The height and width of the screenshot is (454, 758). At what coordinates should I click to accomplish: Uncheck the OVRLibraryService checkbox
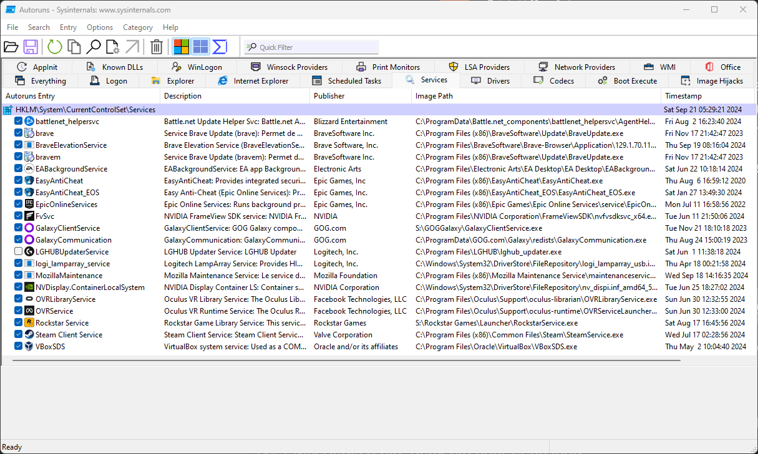coord(18,299)
